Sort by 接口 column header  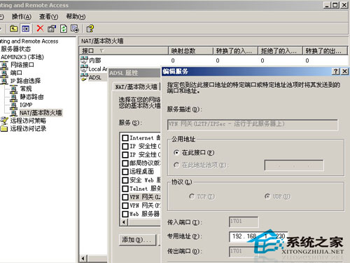(124, 50)
